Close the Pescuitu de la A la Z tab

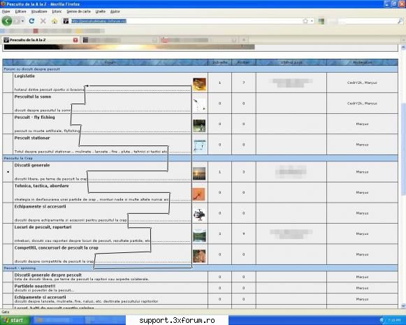click(75, 40)
